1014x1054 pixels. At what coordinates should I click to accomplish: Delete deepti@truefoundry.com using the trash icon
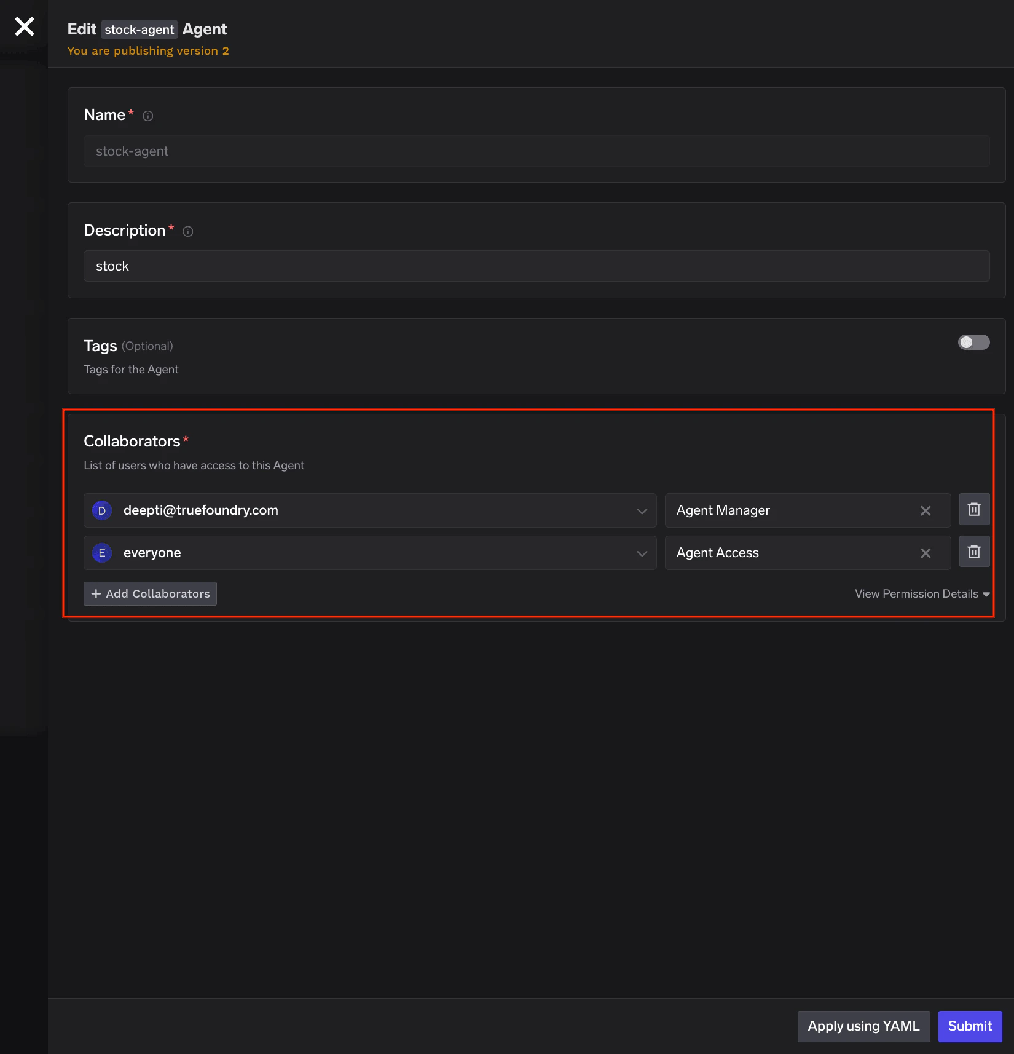click(973, 509)
